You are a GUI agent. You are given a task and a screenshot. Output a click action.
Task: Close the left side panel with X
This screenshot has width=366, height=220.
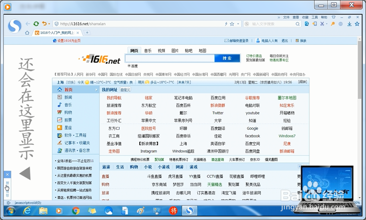[7, 174]
